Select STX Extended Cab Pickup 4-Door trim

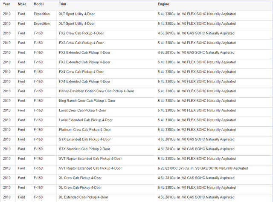pos(84,139)
